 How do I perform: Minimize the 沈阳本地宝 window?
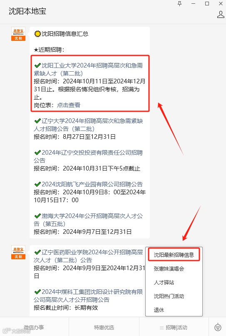point(193,4)
